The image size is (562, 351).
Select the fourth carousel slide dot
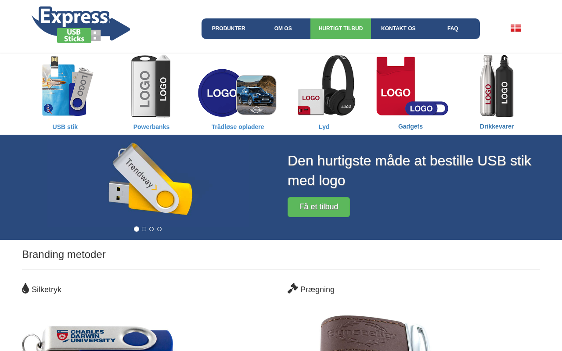[159, 229]
